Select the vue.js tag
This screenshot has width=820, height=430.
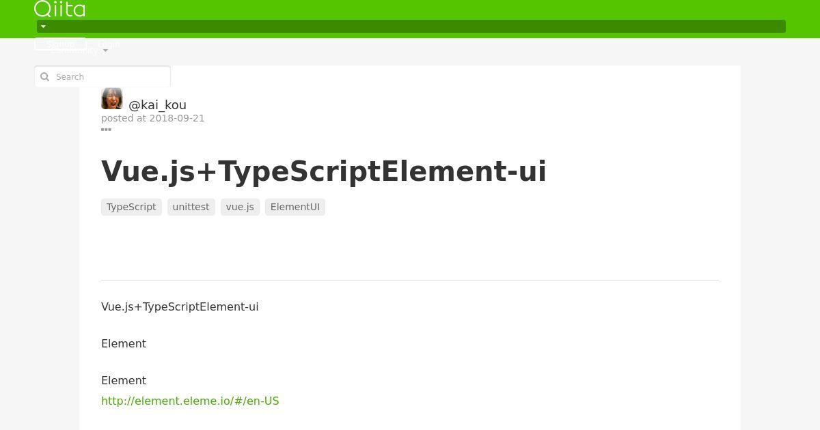coord(240,207)
